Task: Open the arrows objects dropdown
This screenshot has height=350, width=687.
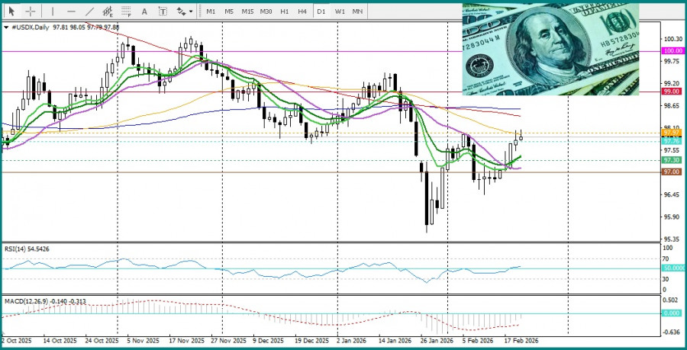Action: [184, 11]
